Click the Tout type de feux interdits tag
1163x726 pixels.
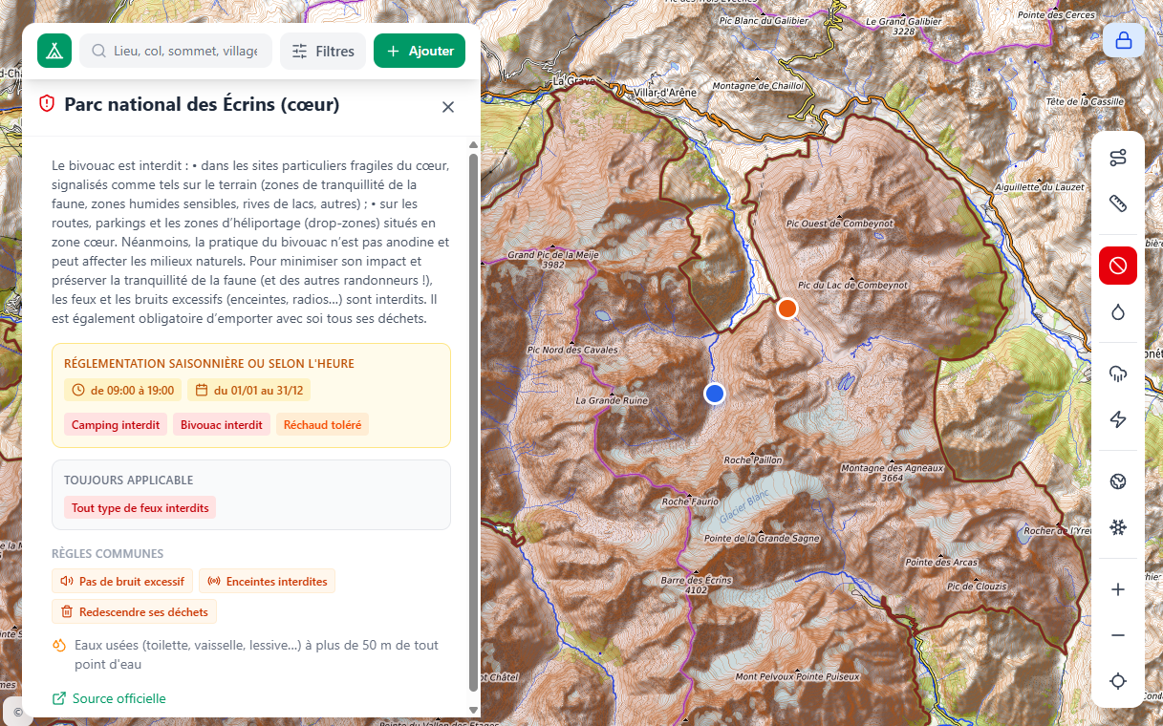point(140,508)
